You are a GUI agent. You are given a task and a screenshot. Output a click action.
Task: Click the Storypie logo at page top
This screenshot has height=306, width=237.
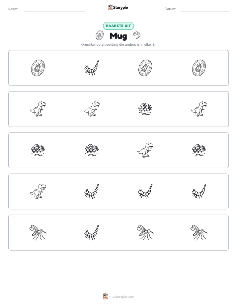click(118, 7)
